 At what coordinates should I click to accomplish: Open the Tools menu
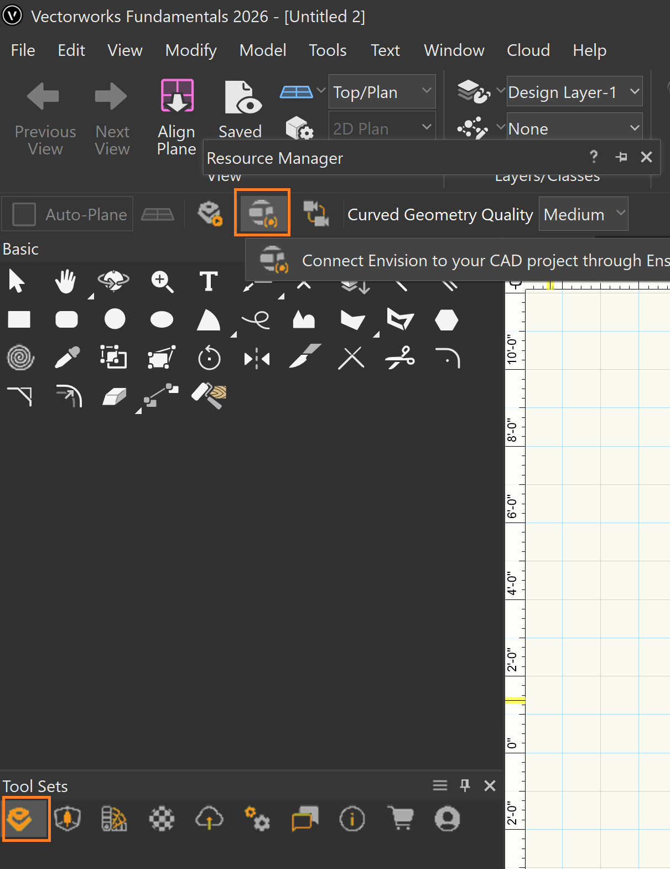[x=328, y=50]
